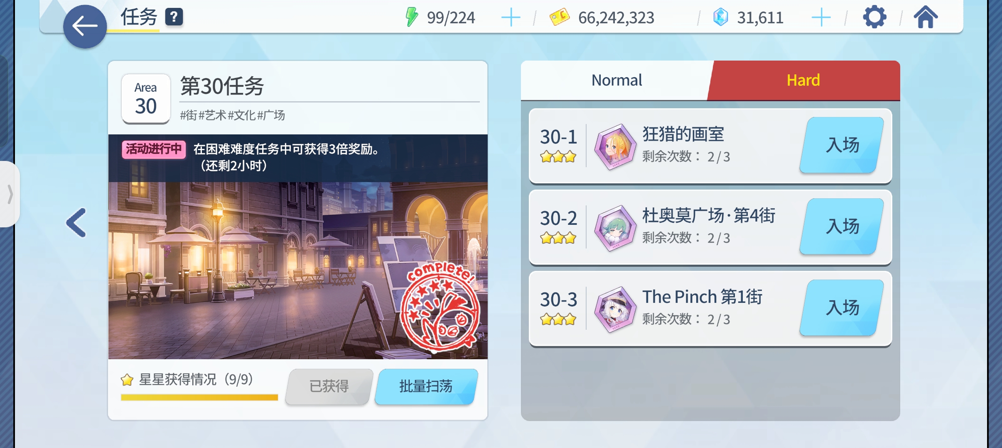Add stamina using plus beside 99/224
Image resolution: width=1002 pixels, height=448 pixels.
point(511,18)
